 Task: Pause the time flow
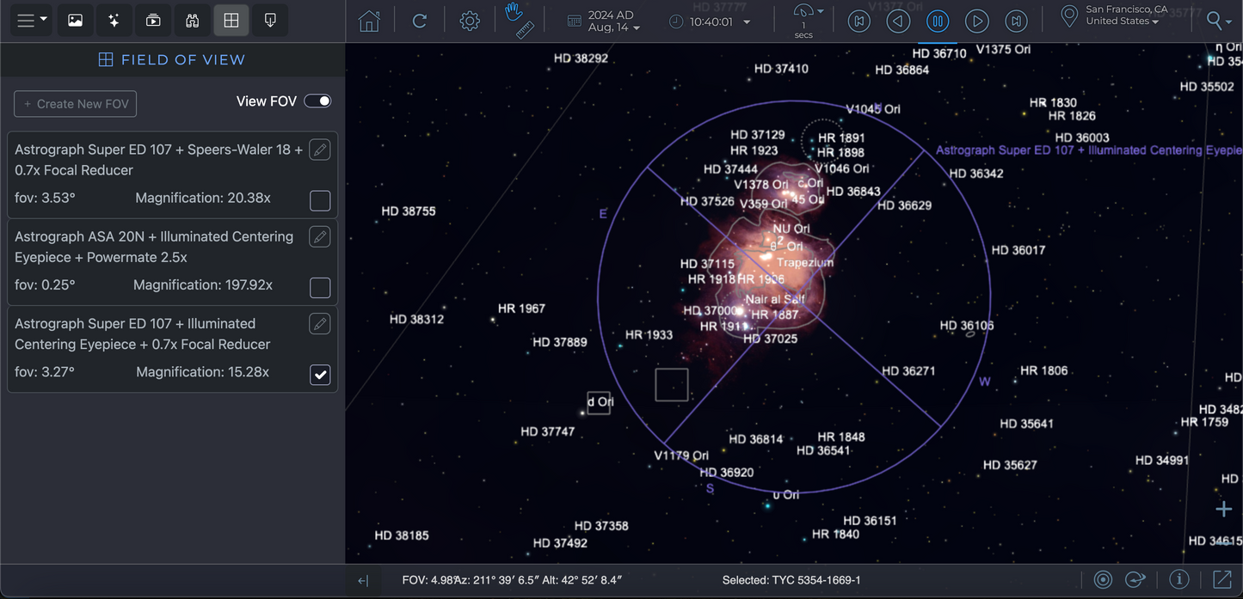[937, 21]
